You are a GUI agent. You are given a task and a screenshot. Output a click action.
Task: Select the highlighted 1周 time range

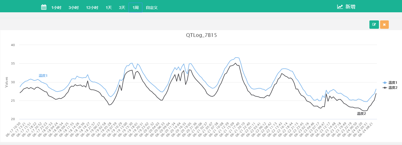pos(135,8)
